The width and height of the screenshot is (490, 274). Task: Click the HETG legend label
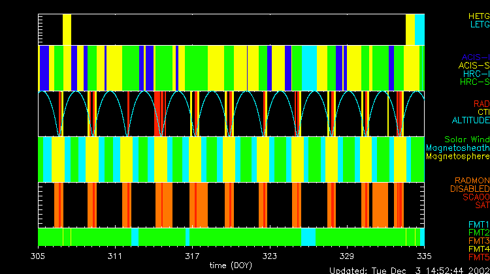(478, 16)
